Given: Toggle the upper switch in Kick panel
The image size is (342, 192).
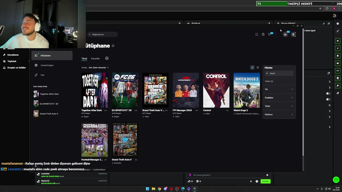Looking at the screenshot, I should coord(328,93).
